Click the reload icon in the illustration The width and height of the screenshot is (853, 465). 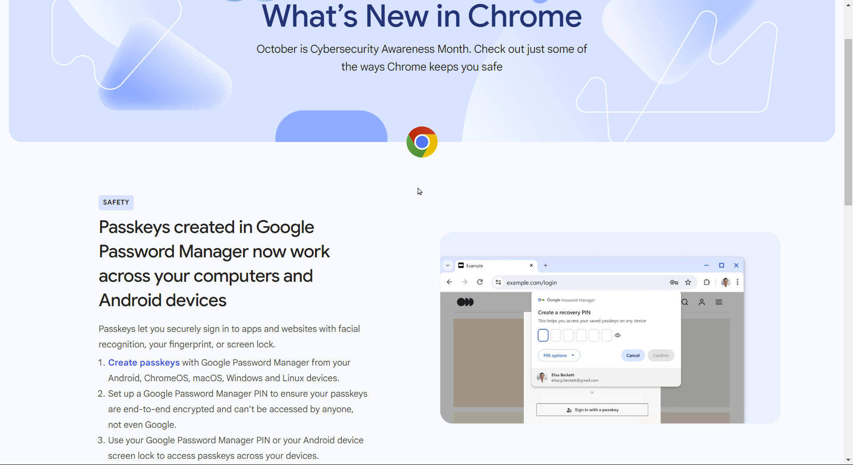[x=480, y=282]
